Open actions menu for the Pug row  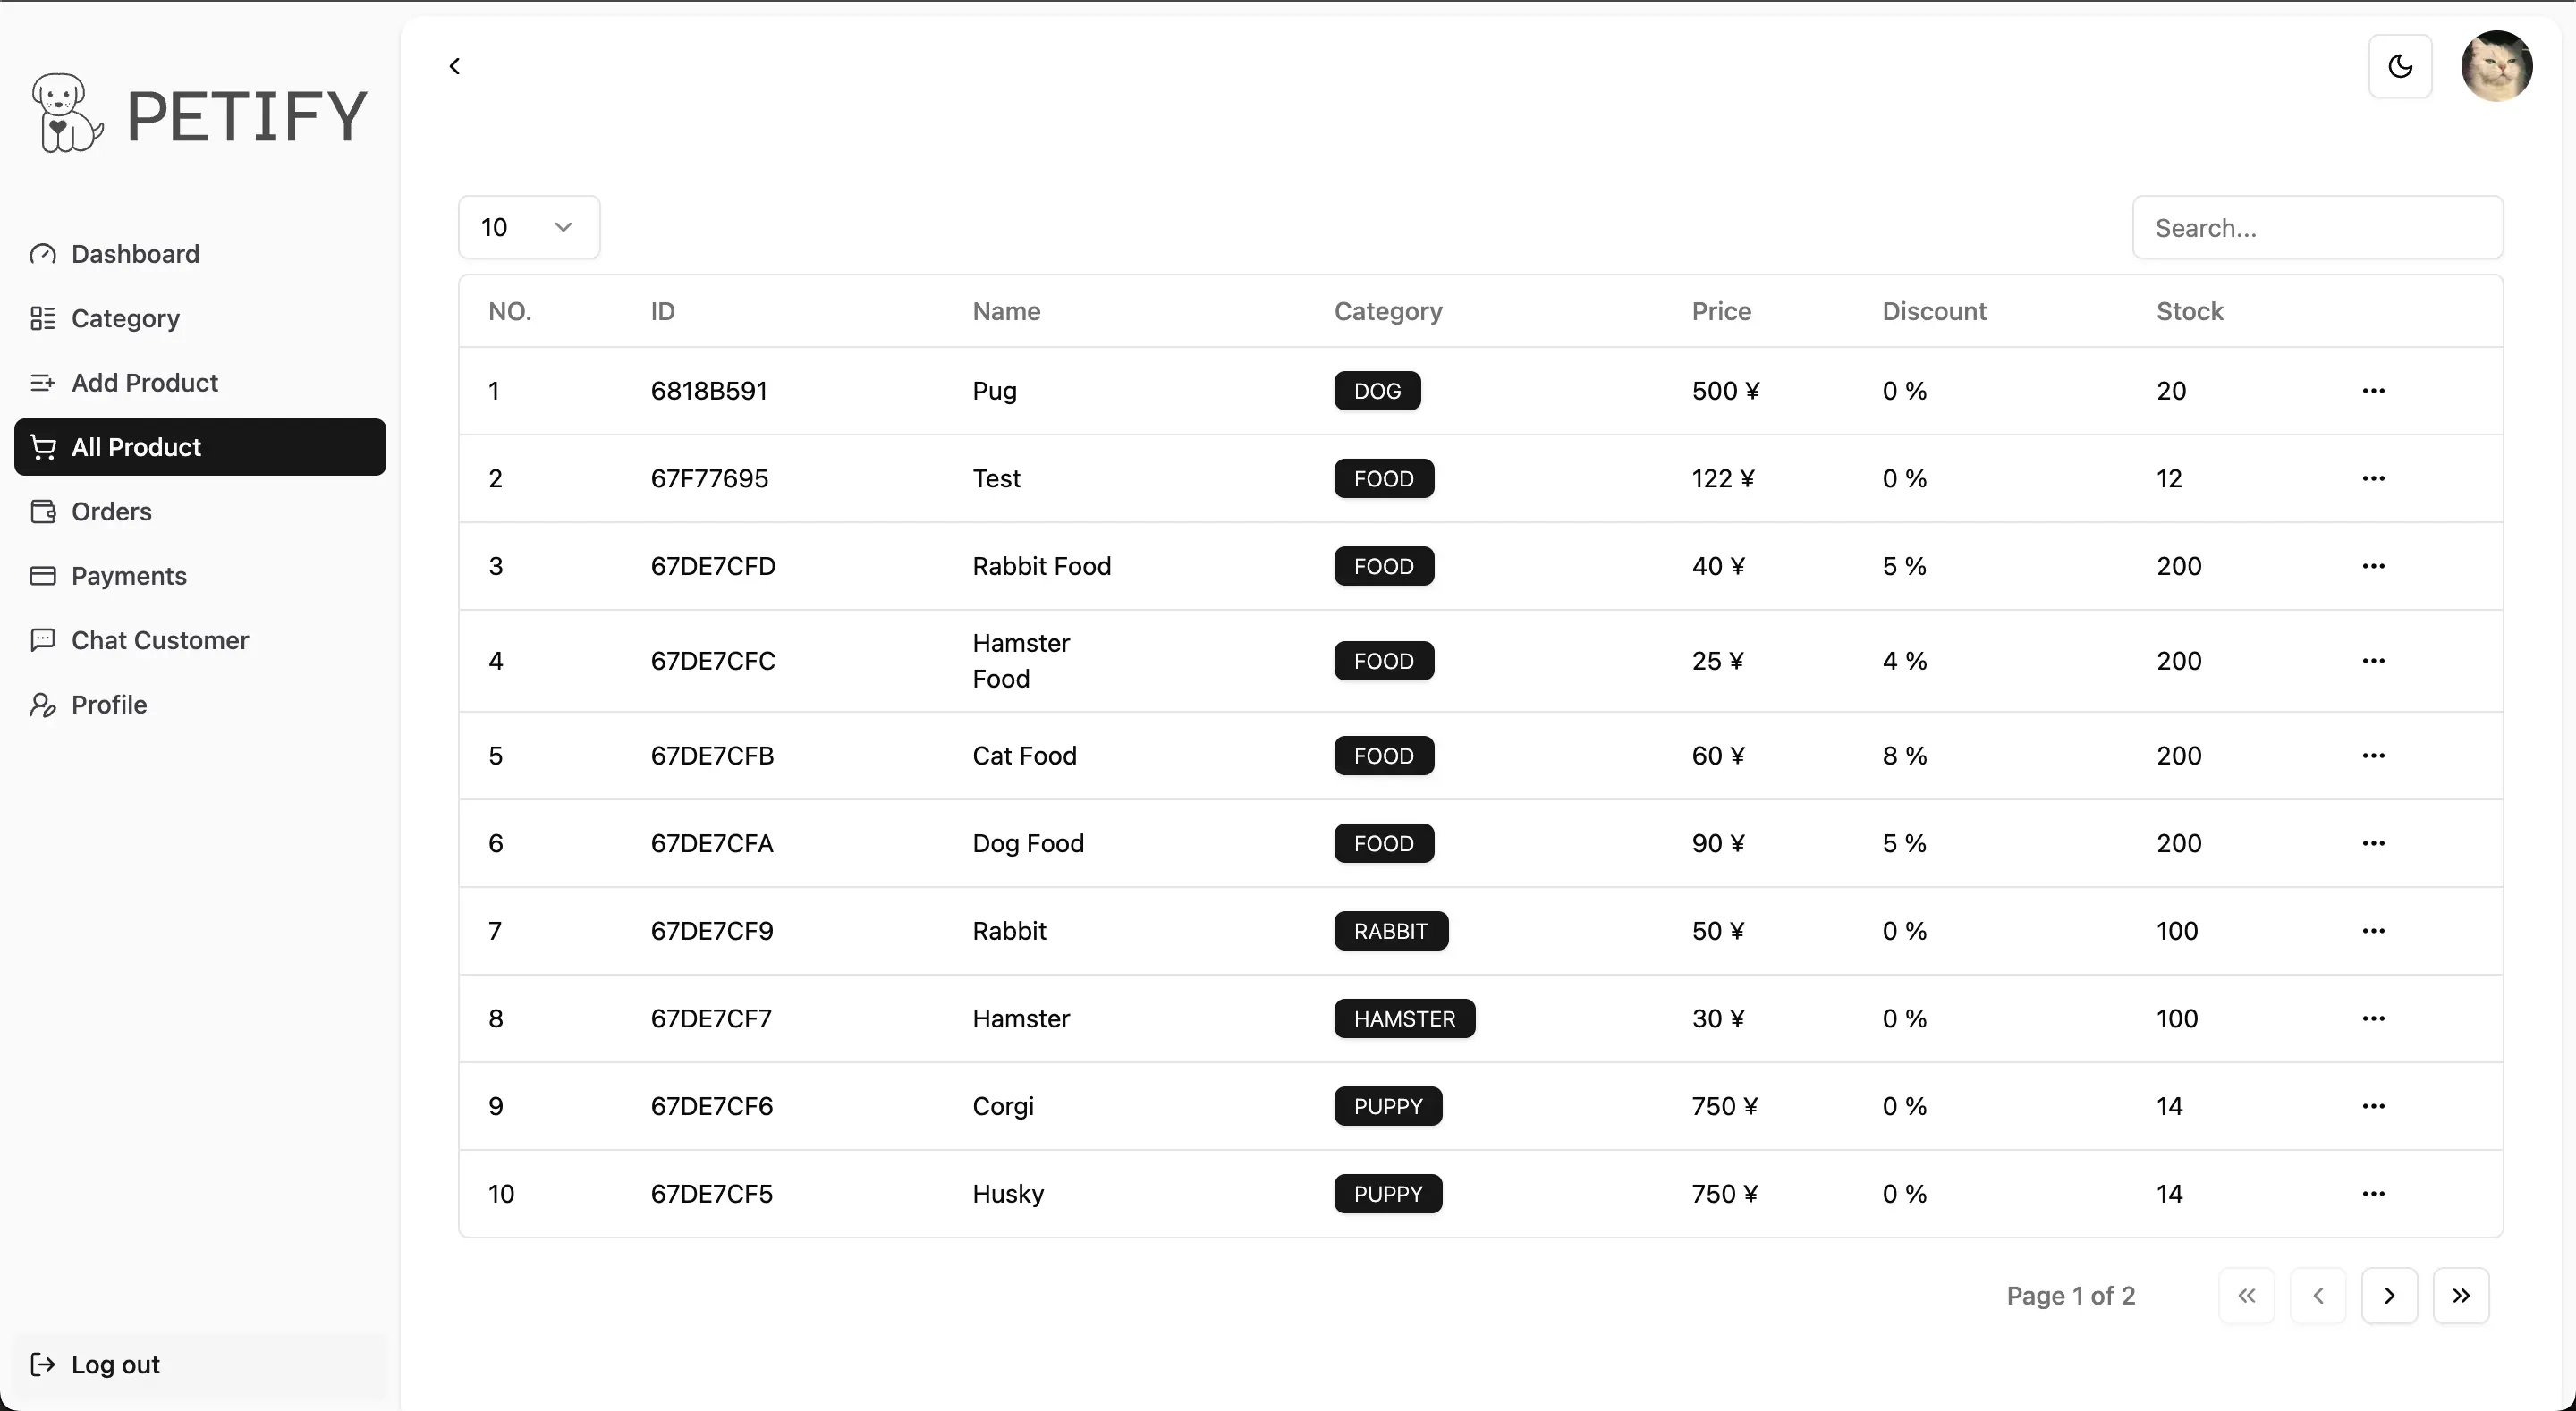(x=2373, y=391)
